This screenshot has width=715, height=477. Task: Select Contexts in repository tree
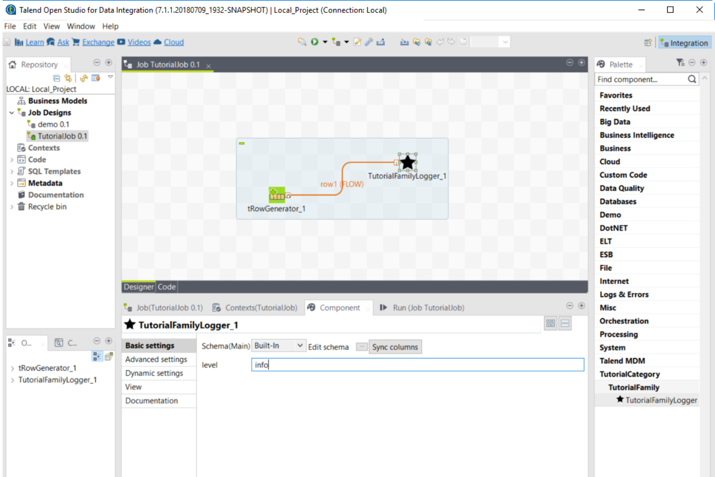click(x=43, y=148)
